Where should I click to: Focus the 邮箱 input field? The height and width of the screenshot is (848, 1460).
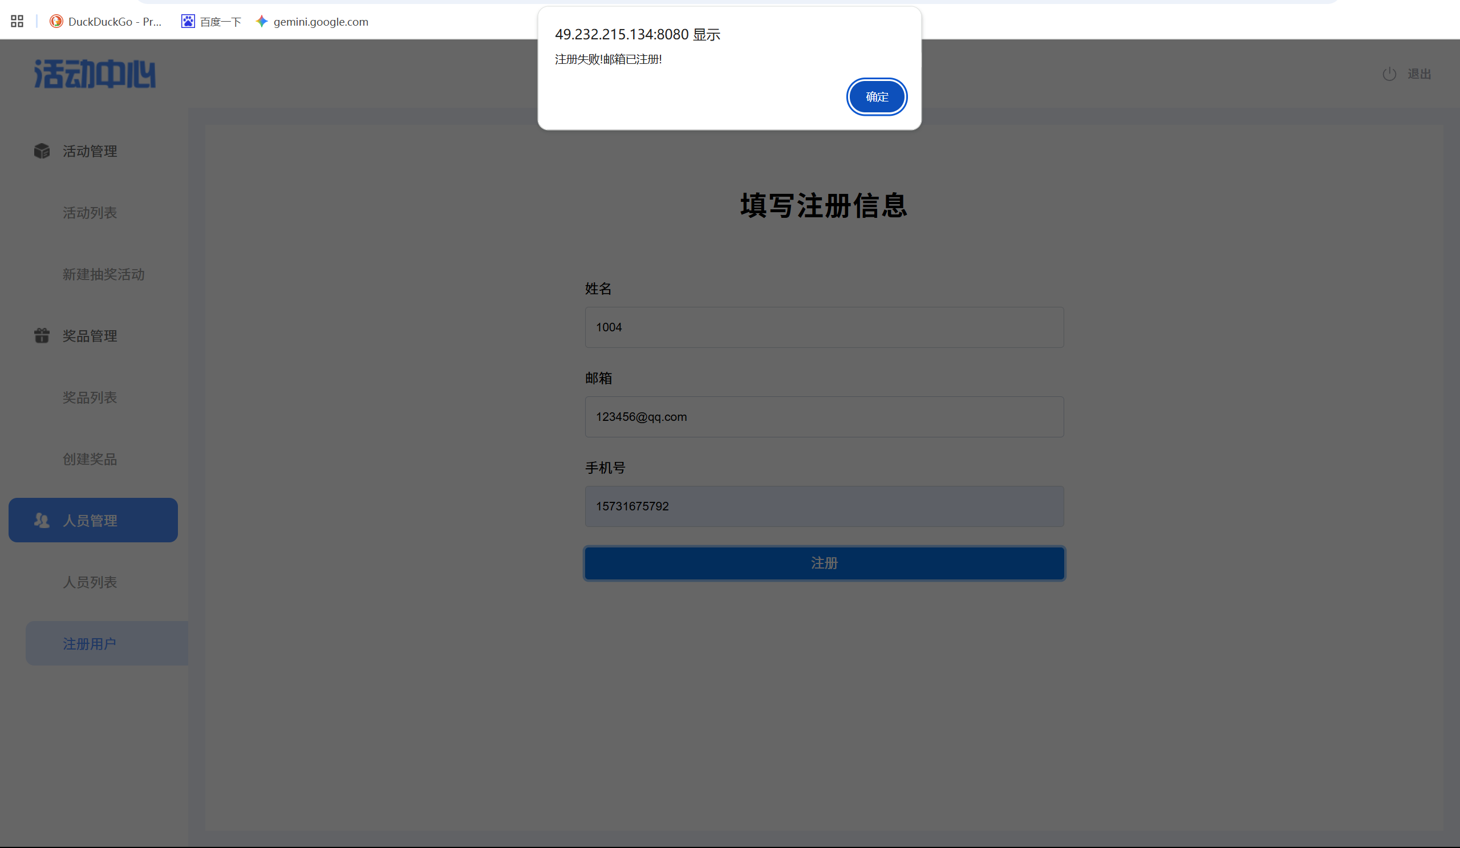(x=824, y=416)
